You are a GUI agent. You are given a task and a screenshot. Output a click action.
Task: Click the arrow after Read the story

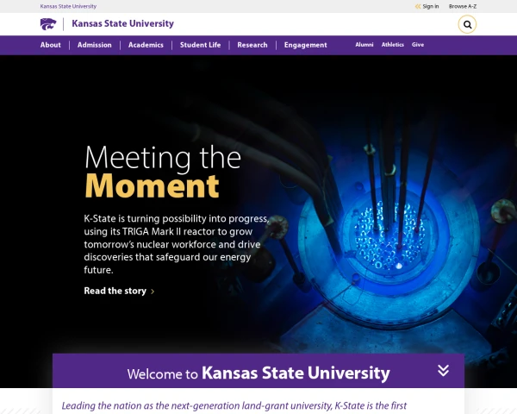[x=153, y=292]
